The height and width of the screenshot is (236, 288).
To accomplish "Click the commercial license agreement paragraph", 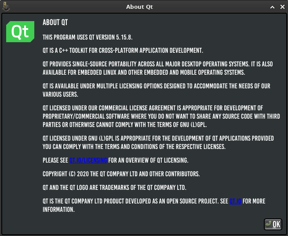I will pyautogui.click(x=161, y=116).
